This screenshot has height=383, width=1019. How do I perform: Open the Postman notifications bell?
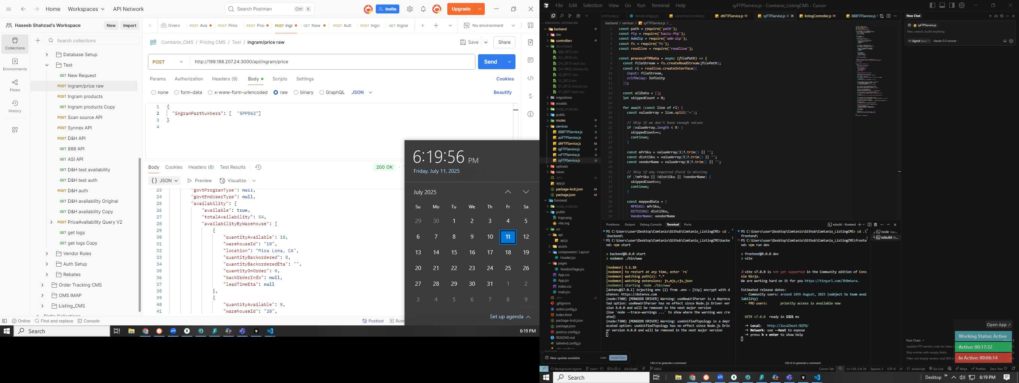(423, 9)
